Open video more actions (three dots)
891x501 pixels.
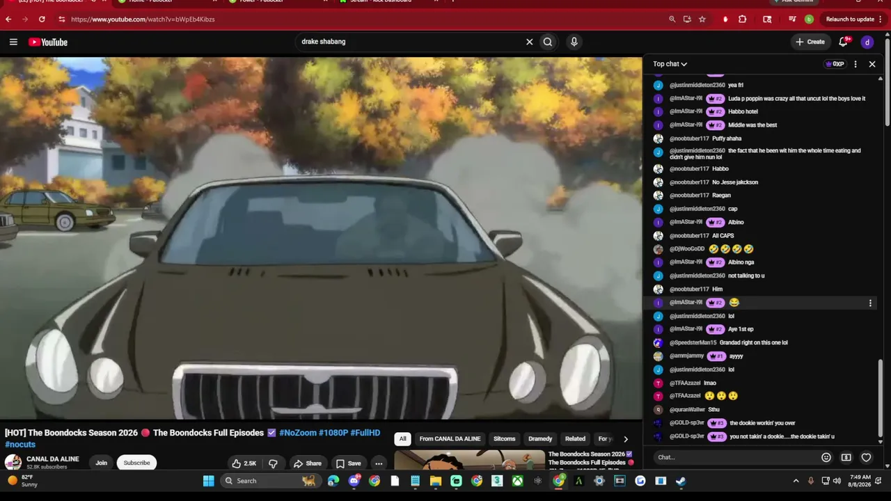click(x=379, y=463)
